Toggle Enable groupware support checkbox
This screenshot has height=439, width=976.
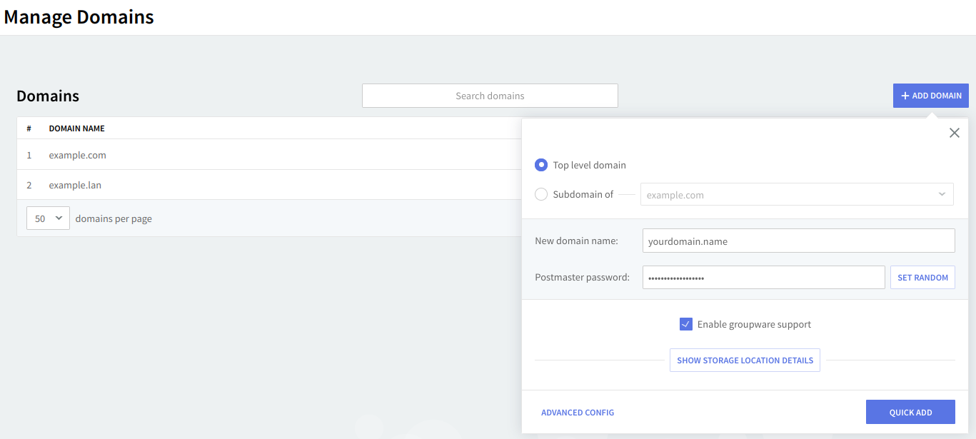click(685, 324)
